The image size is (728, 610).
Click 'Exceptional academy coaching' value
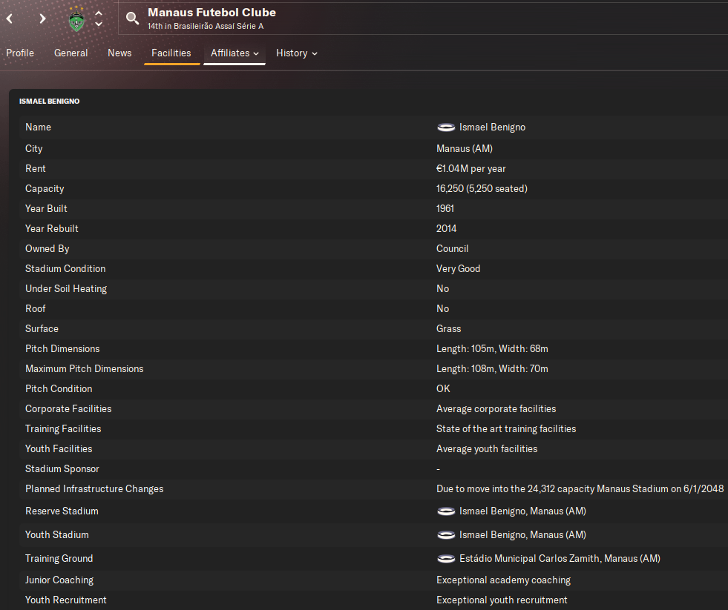[x=503, y=580]
